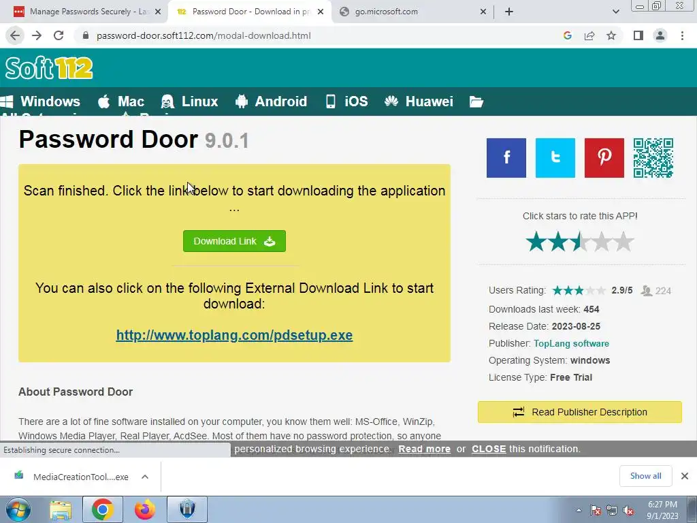Viewport: 697px width, 523px height.
Task: Close the go.microsoft.com tab
Action: [483, 12]
